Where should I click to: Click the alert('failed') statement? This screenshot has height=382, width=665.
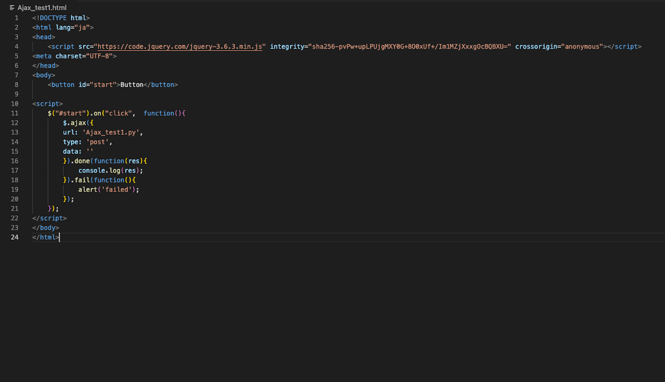click(x=108, y=190)
